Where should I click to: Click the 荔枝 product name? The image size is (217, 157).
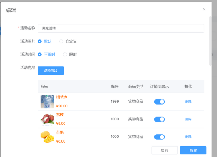point(60,115)
